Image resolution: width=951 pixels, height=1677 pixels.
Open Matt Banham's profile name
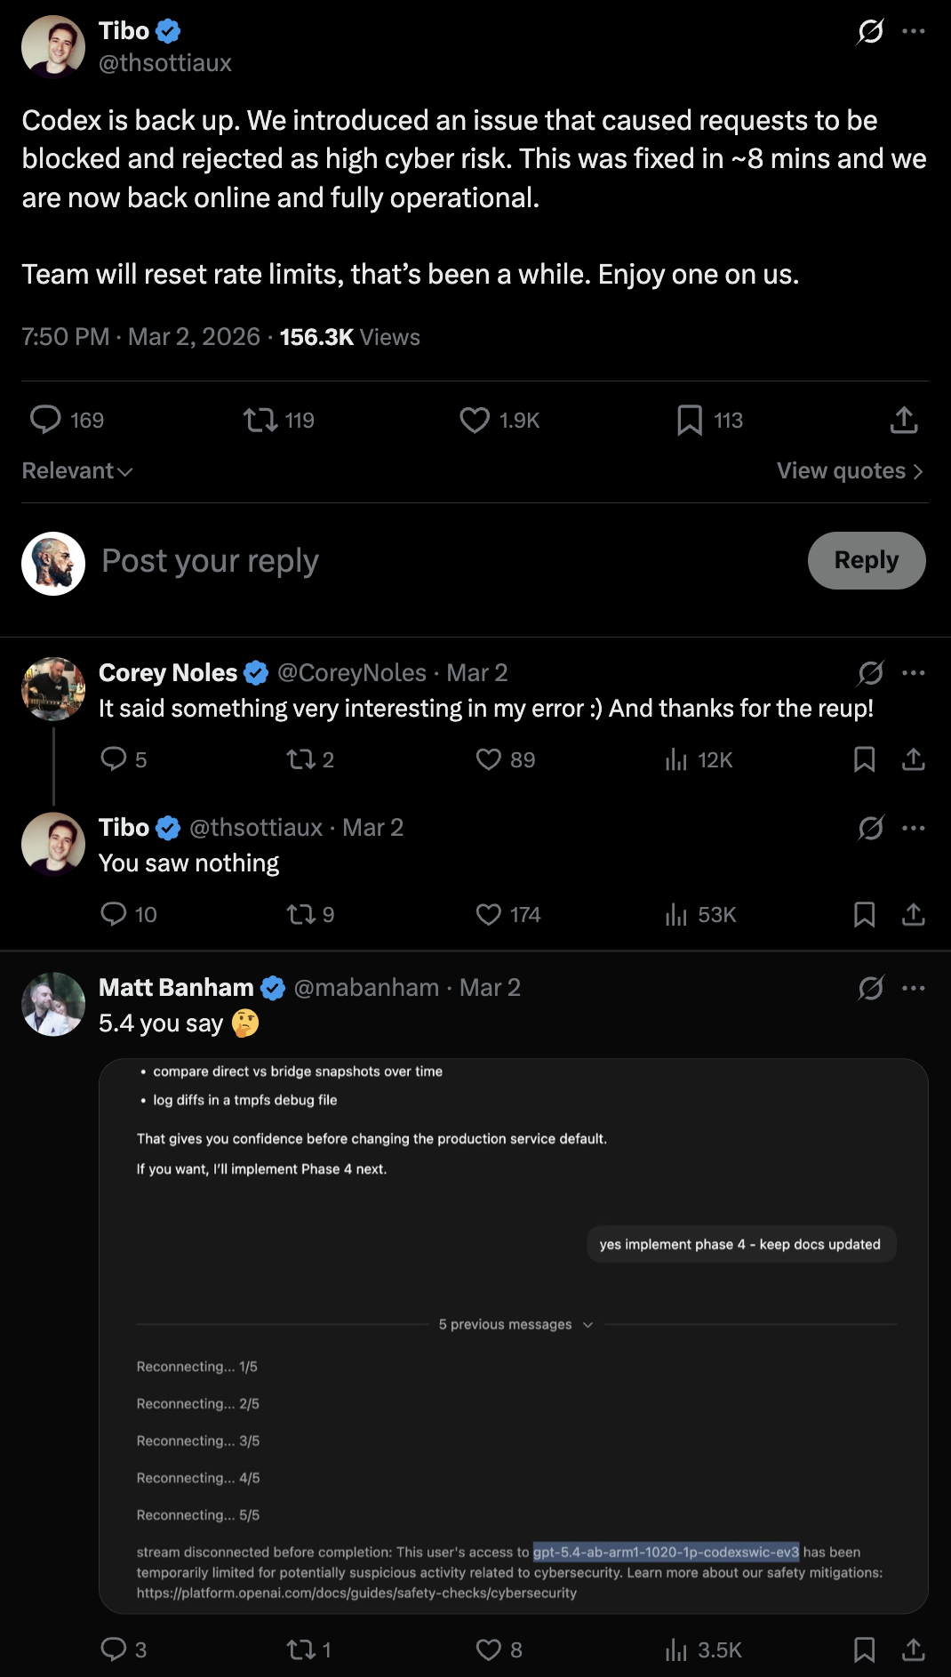click(176, 988)
